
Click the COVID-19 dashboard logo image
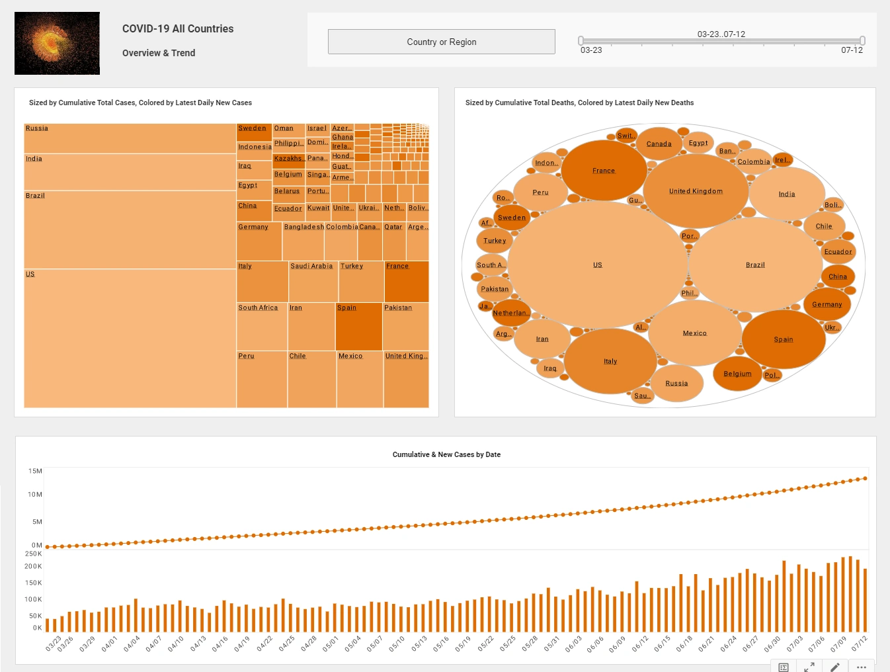coord(57,43)
